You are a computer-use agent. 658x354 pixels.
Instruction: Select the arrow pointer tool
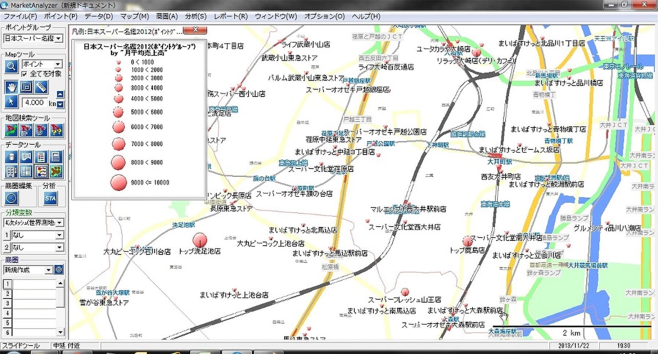pos(12,101)
